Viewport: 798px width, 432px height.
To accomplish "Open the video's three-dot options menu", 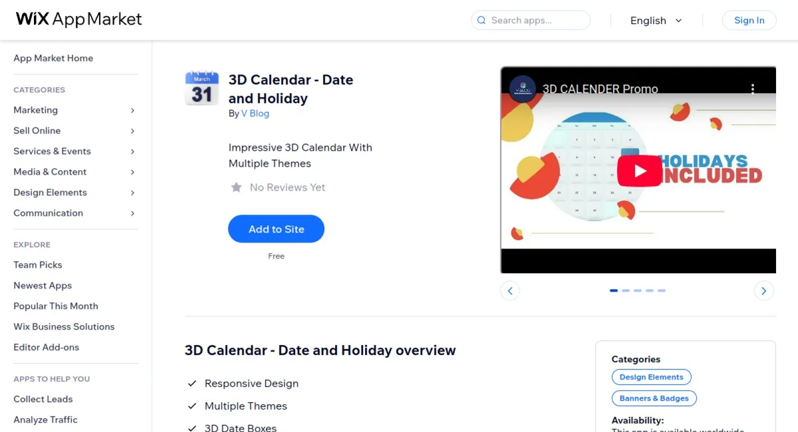I will point(753,88).
